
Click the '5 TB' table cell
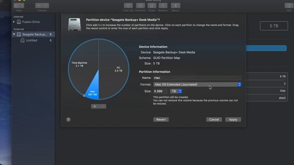pyautogui.click(x=283, y=77)
